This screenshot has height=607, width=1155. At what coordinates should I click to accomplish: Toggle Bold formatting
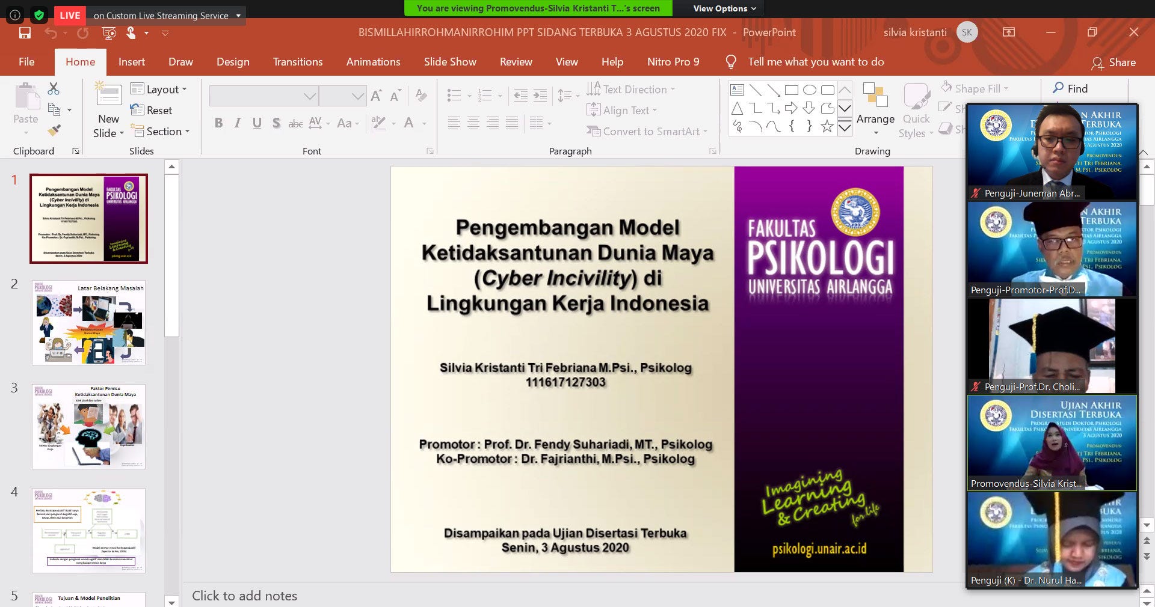click(218, 123)
